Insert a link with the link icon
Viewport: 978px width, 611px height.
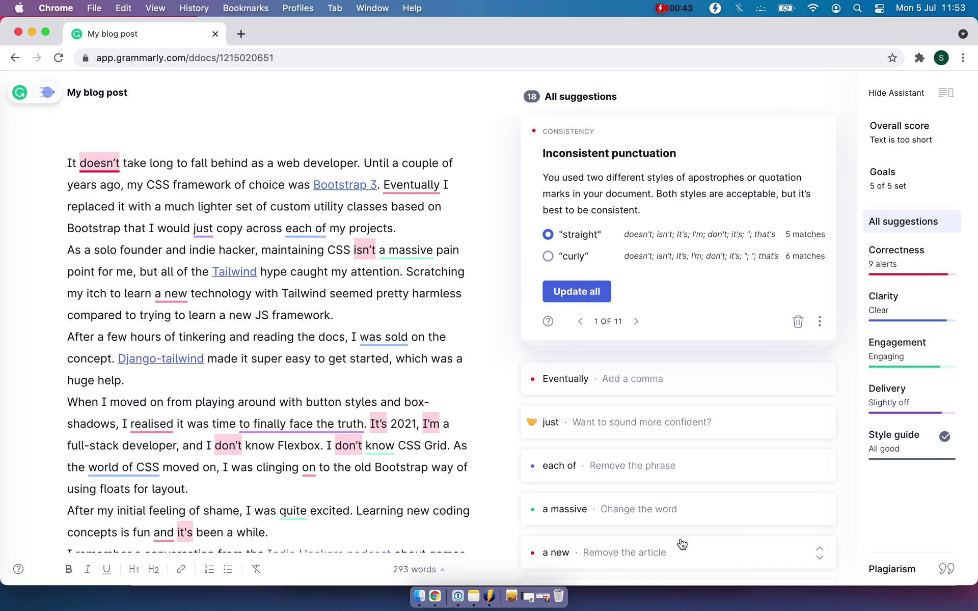(181, 569)
